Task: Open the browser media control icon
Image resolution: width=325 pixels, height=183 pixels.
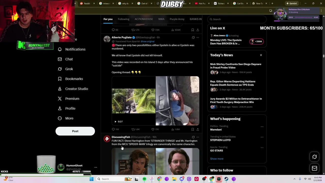Action: (x=271, y=11)
